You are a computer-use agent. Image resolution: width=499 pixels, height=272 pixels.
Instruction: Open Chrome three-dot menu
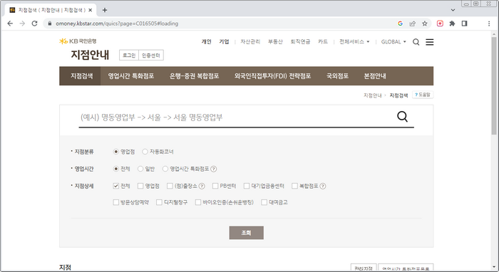(x=489, y=23)
